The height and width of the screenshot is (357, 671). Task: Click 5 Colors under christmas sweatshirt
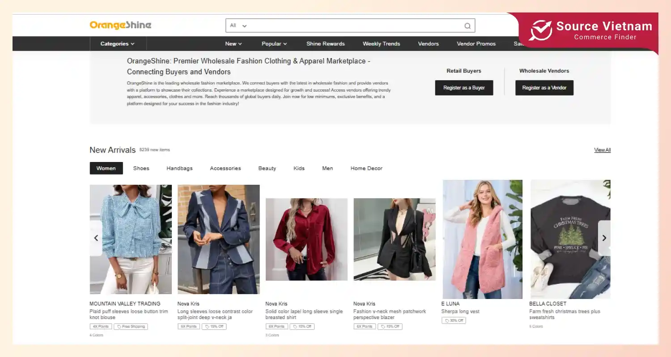(536, 326)
